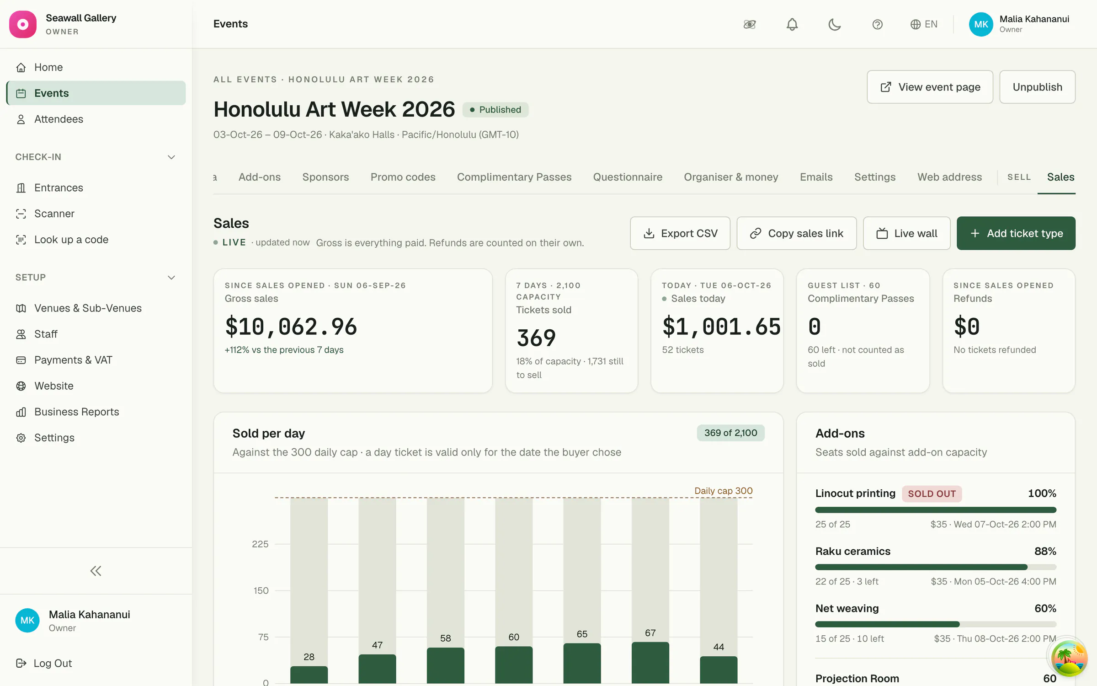Viewport: 1097px width, 686px height.
Task: Open the help question-mark icon
Action: tap(877, 24)
